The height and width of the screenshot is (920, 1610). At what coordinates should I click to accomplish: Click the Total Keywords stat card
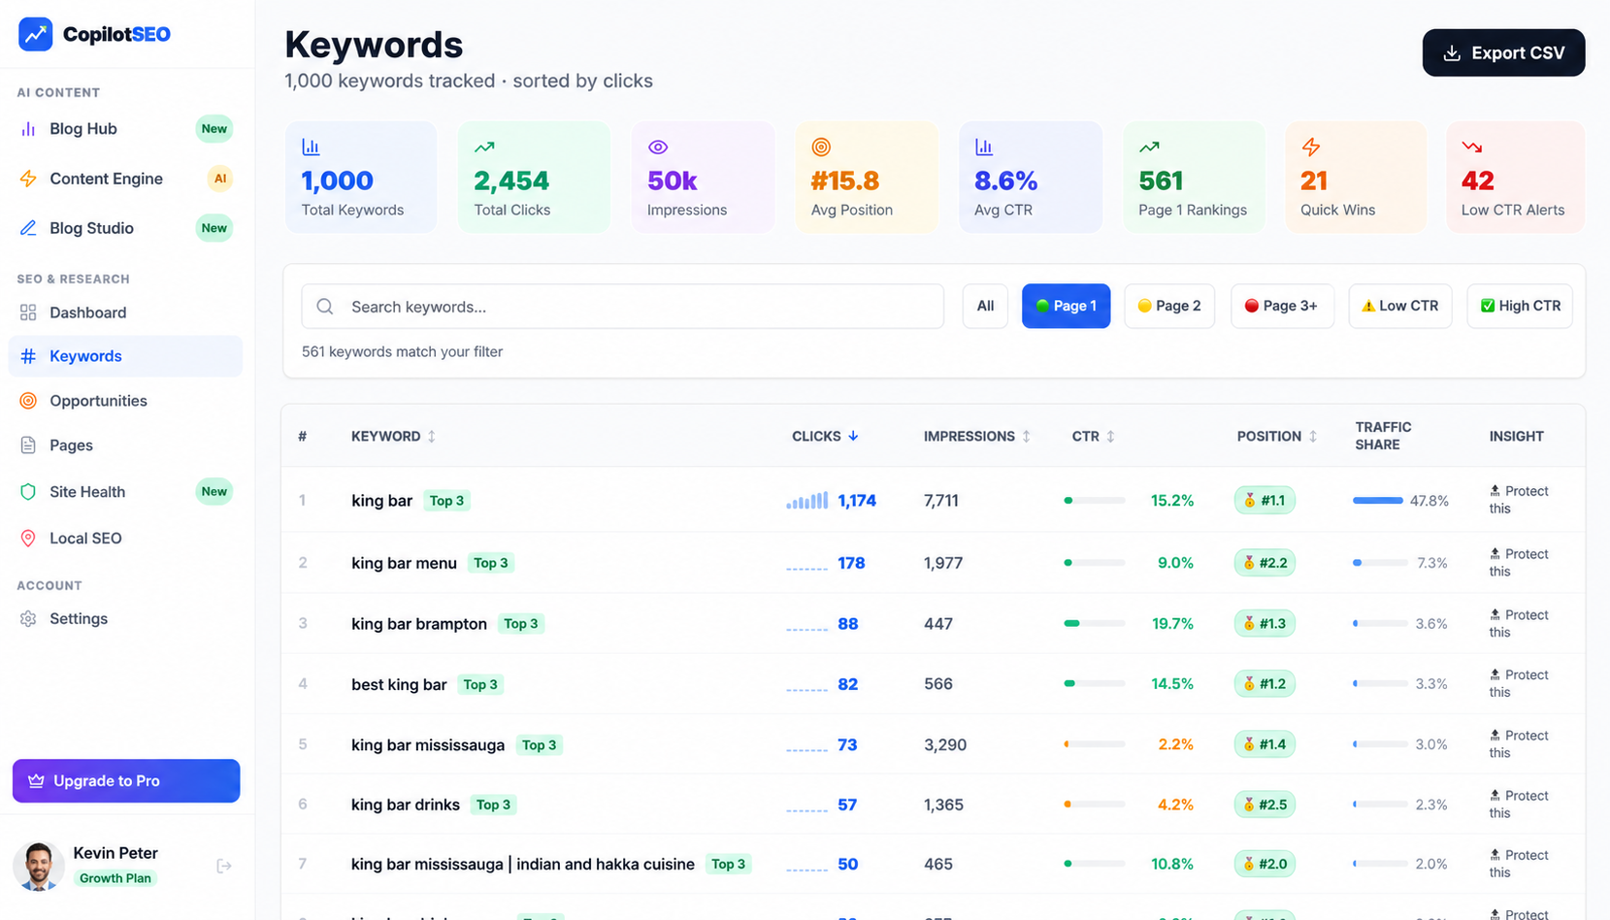pos(361,178)
